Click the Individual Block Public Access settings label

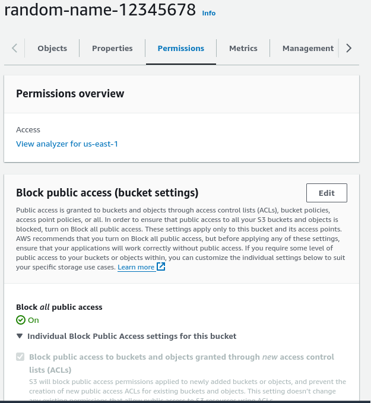tap(132, 336)
